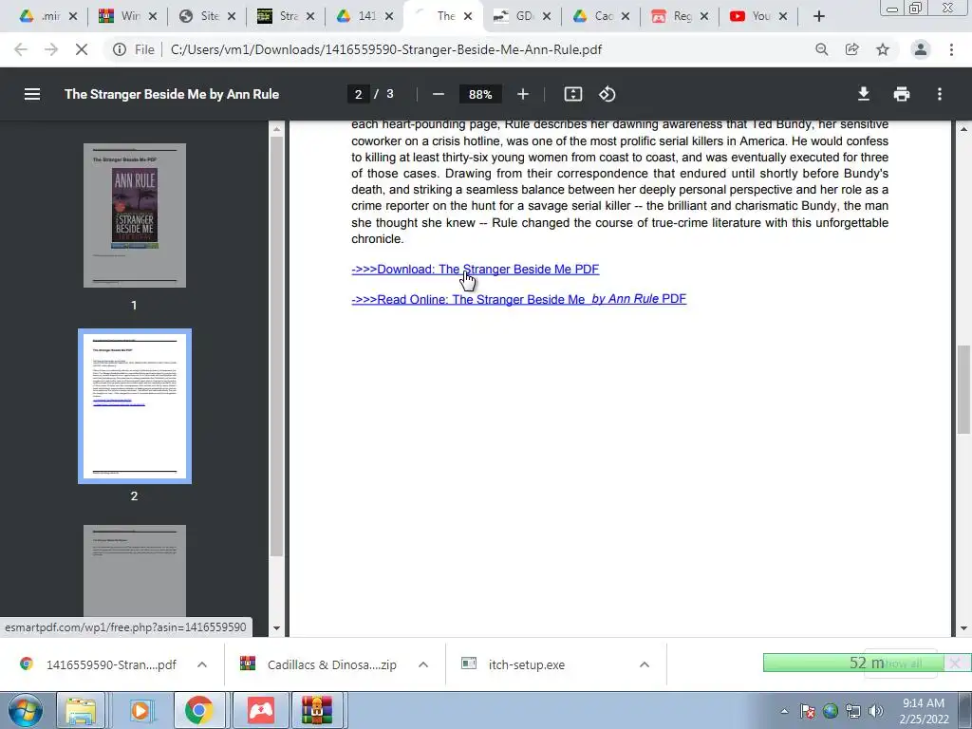This screenshot has width=972, height=729.
Task: Close the active 'The' tab
Action: [x=468, y=17]
